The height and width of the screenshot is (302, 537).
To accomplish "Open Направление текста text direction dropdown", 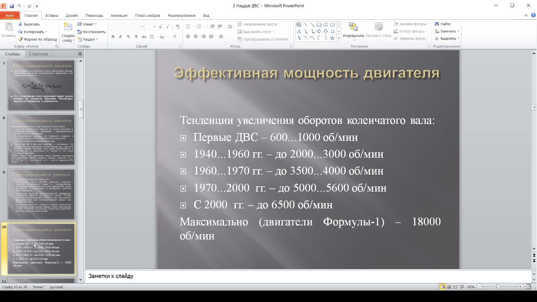I will 259,24.
